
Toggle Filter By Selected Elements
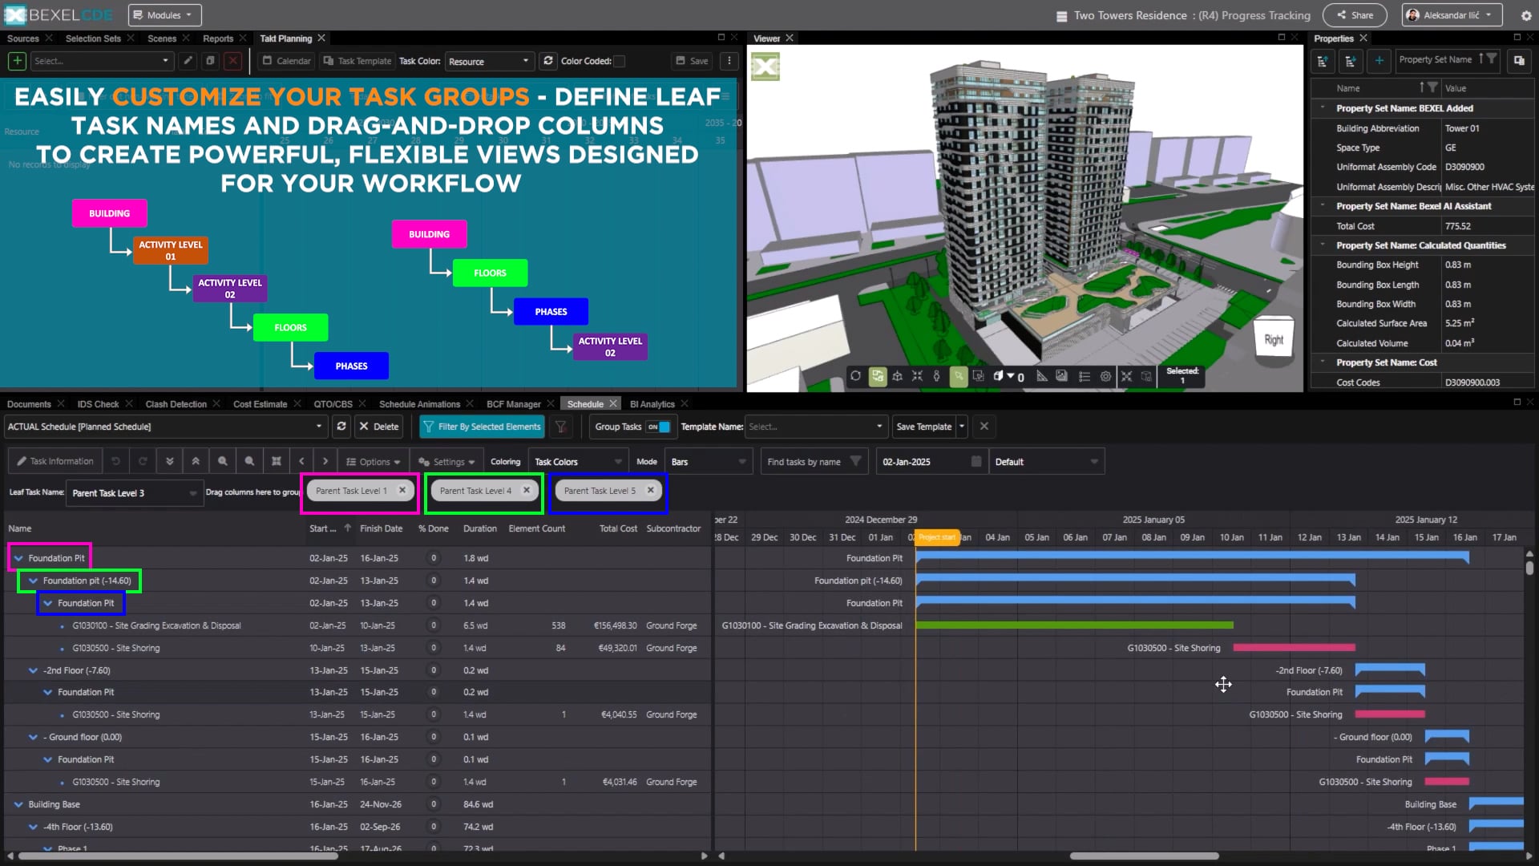tap(482, 427)
